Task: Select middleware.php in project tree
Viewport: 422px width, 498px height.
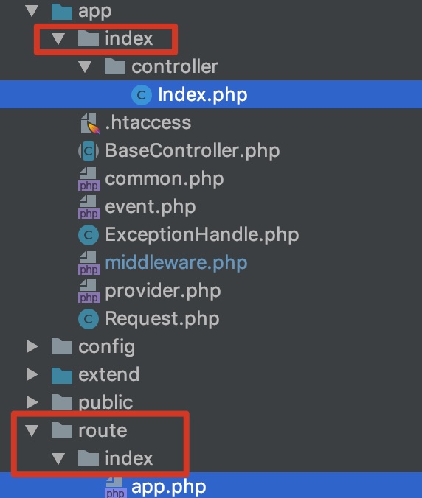Action: (x=176, y=263)
